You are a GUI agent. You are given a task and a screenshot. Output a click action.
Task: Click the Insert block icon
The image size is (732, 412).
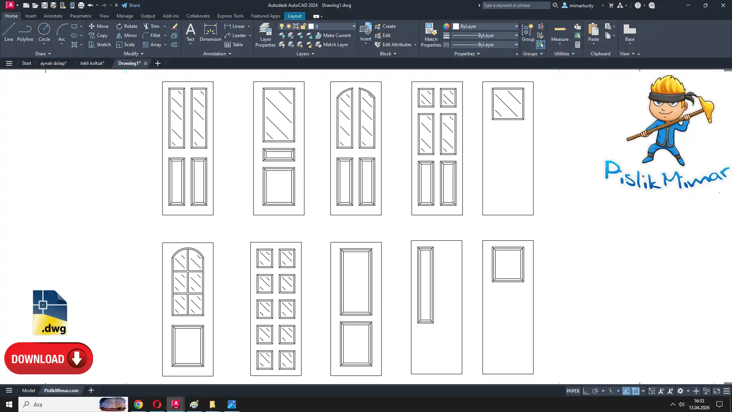365,31
